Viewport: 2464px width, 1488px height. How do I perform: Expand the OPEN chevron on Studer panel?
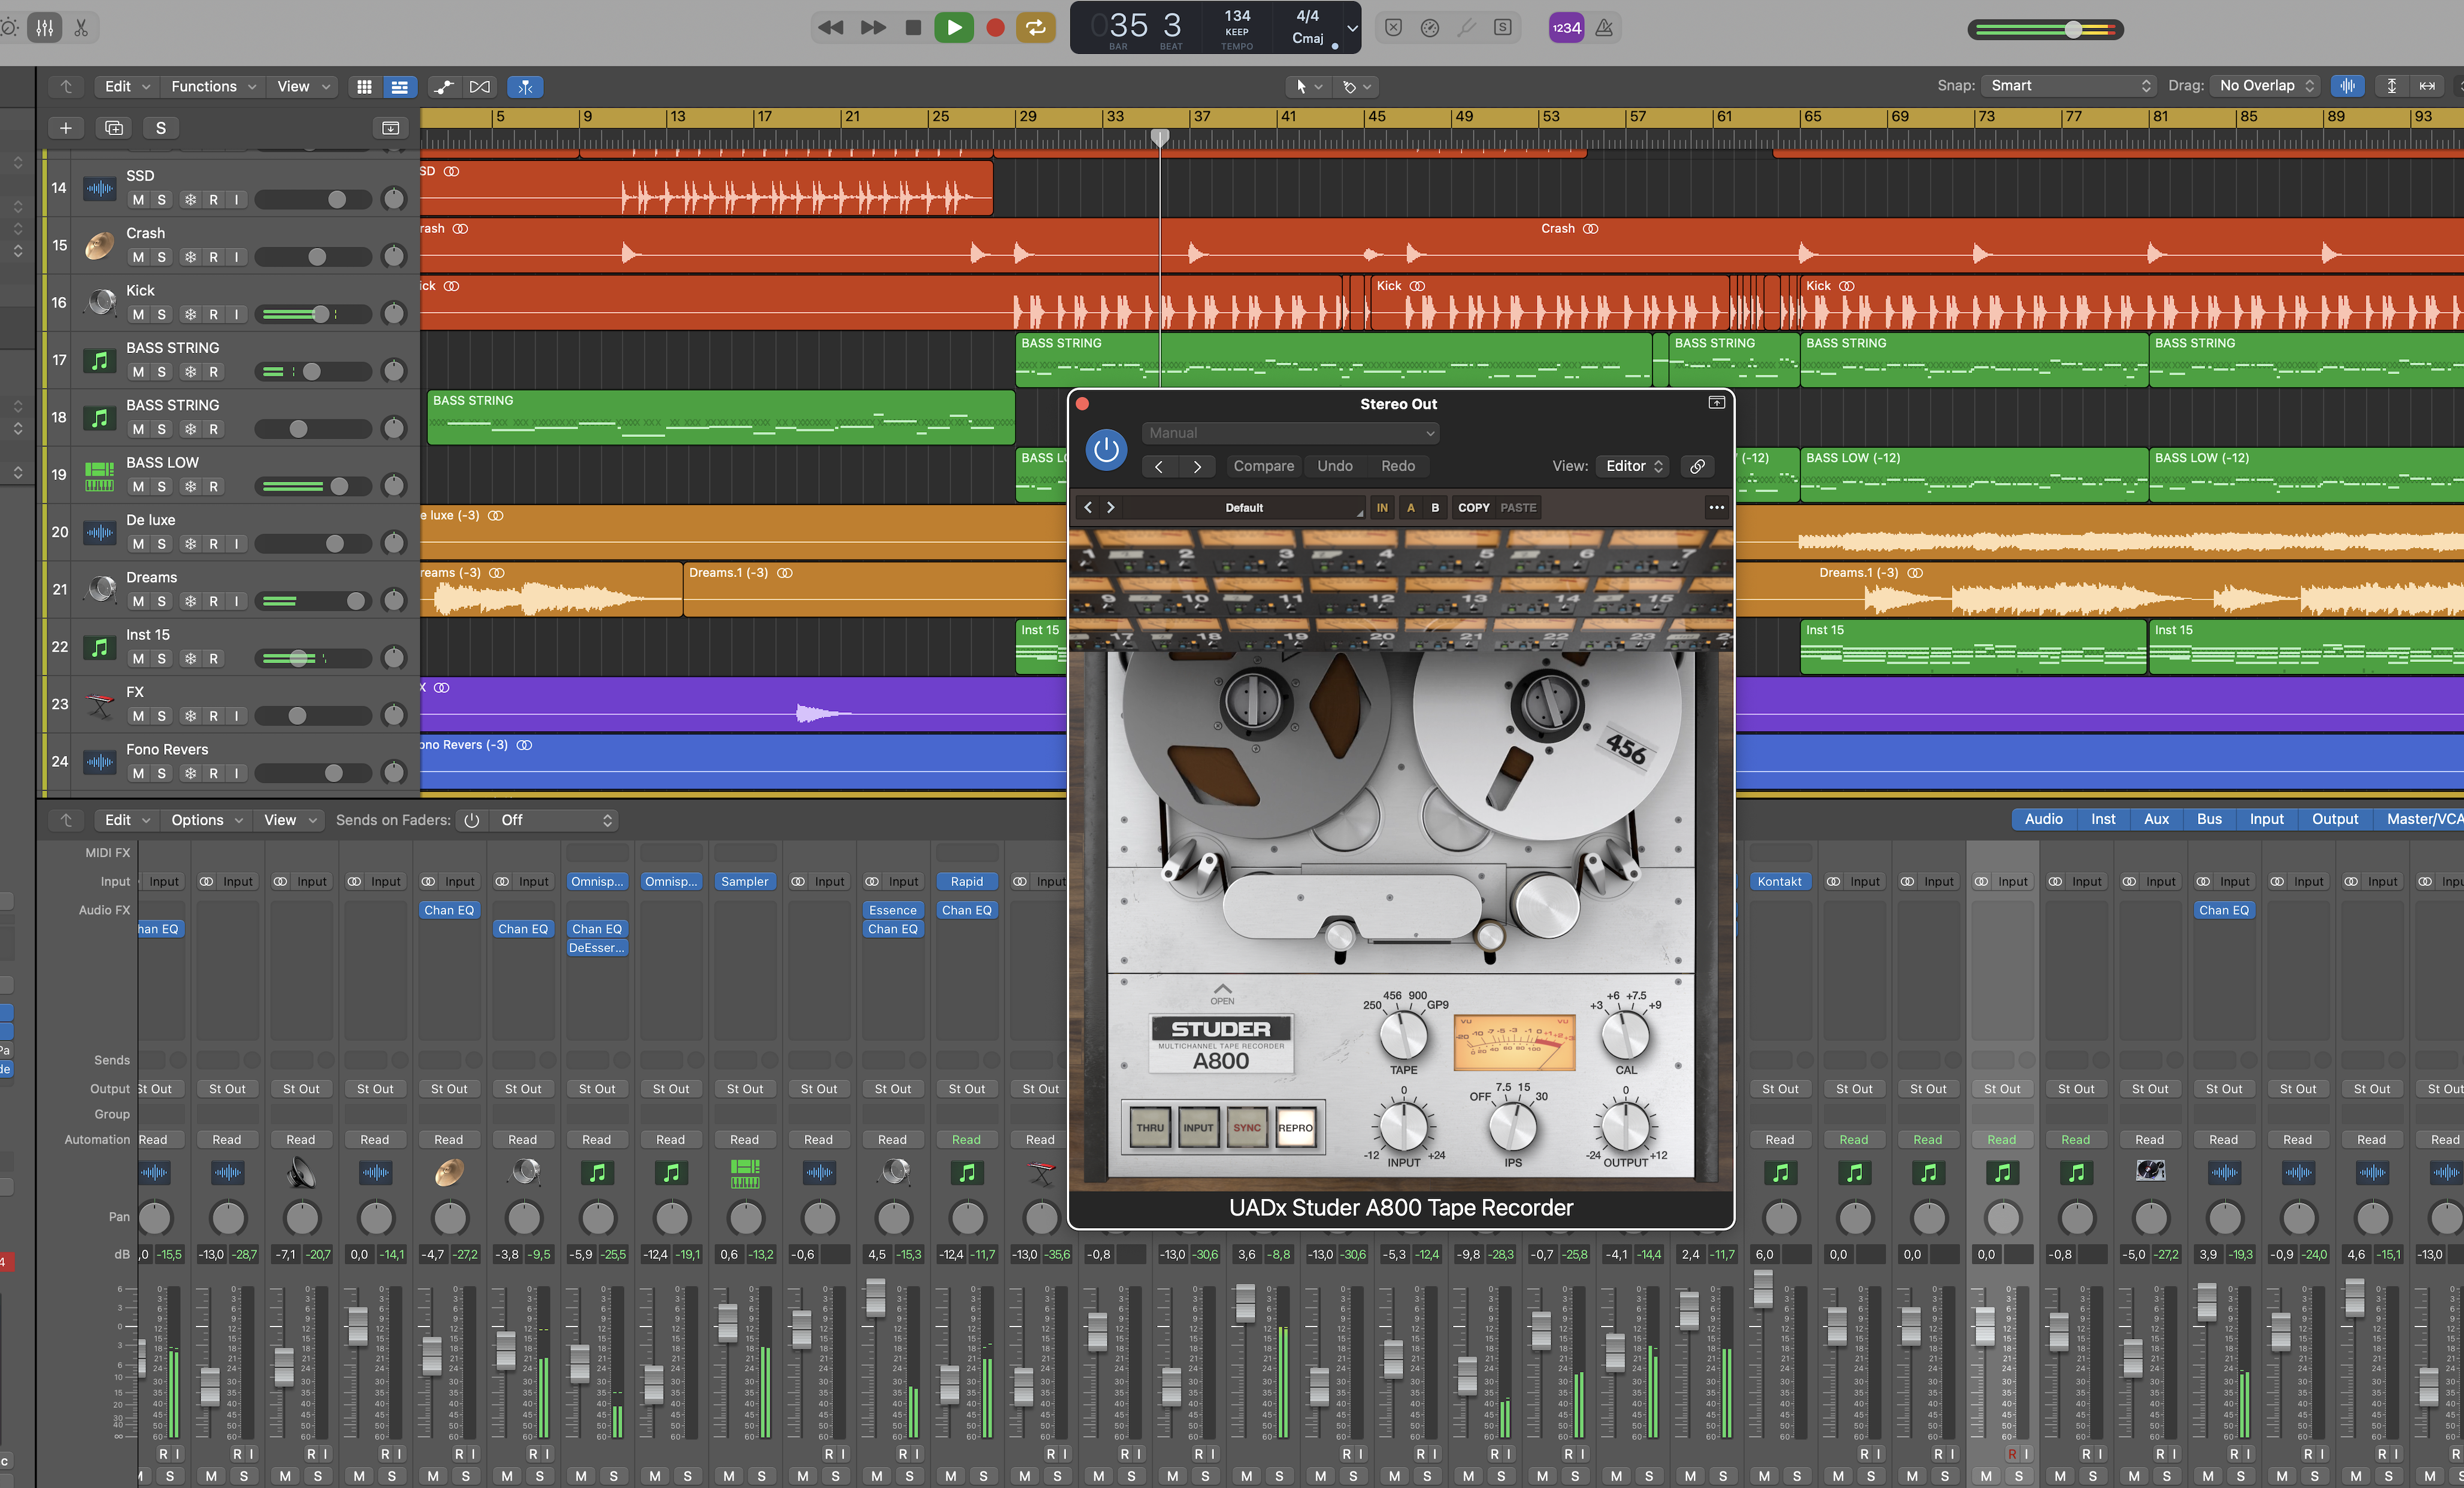[x=1222, y=992]
